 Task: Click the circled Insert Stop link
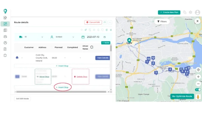tap(62, 87)
